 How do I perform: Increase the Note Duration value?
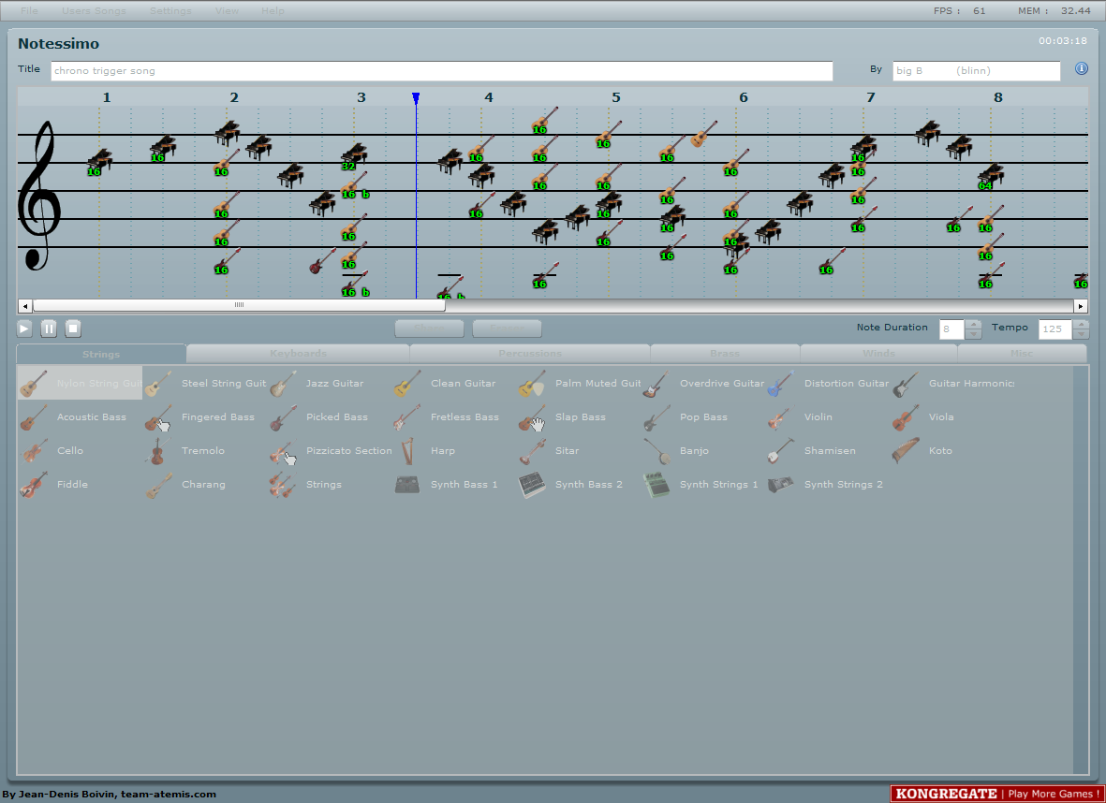[973, 325]
